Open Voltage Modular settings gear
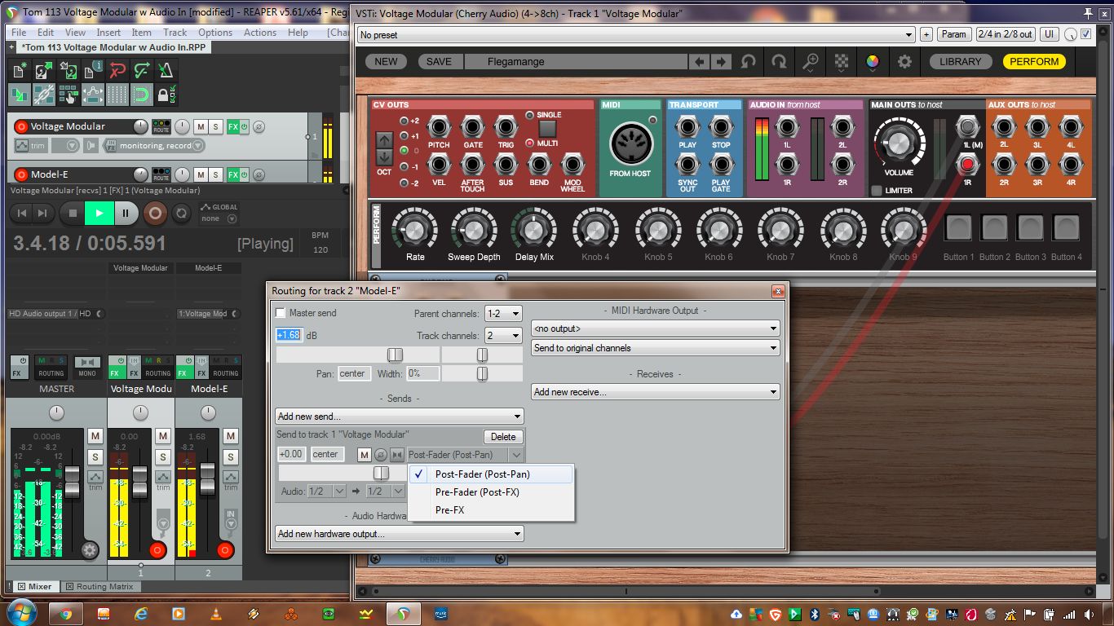Screen dimensions: 1114x626 coord(904,61)
